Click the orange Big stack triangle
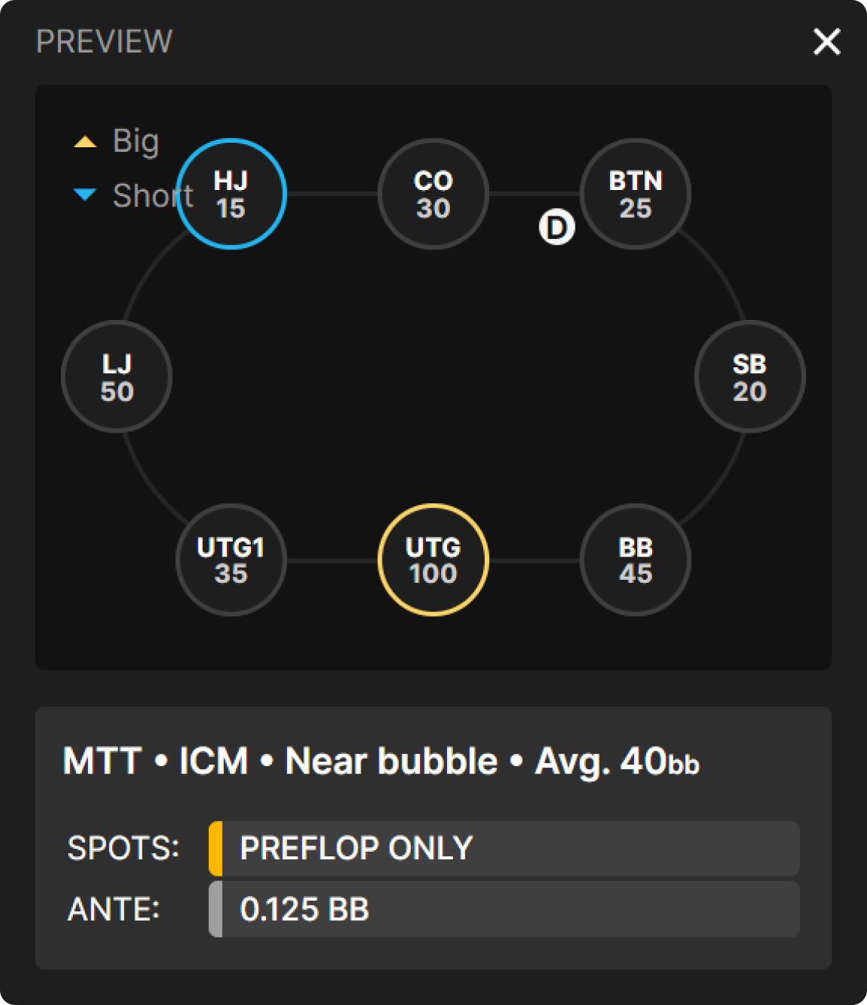867x1005 pixels. pyautogui.click(x=85, y=142)
